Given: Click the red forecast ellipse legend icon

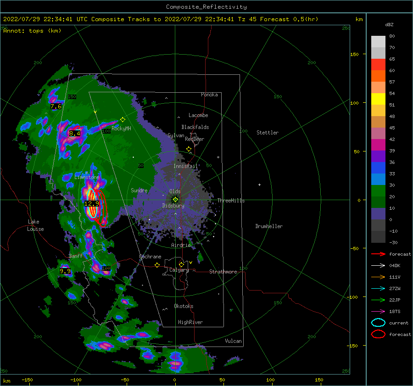Looking at the screenshot, I should pos(378,334).
